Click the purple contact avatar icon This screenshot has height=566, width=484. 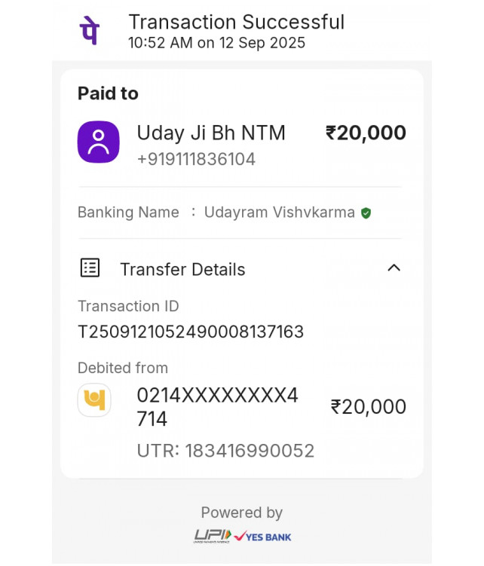99,142
